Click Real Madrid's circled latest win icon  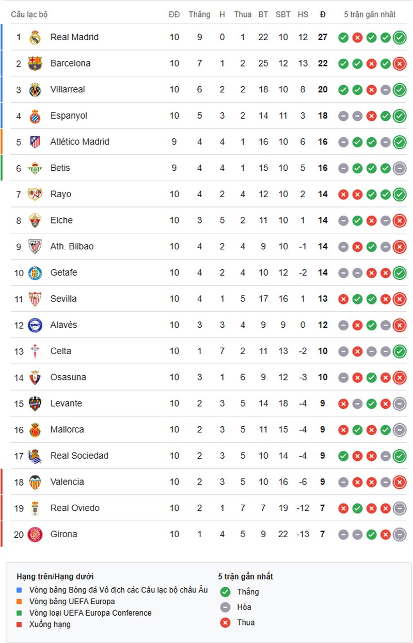coord(399,37)
